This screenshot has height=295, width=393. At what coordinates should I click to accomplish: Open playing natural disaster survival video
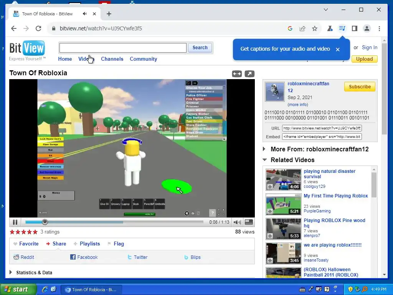tap(329, 174)
